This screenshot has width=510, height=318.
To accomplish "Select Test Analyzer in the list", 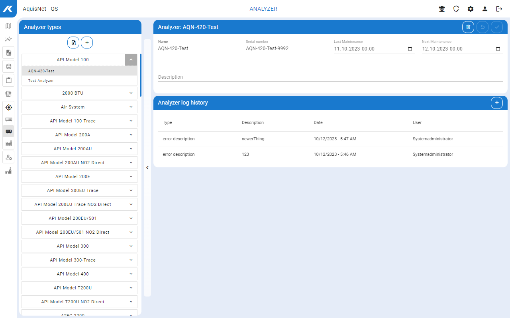I will coord(41,81).
